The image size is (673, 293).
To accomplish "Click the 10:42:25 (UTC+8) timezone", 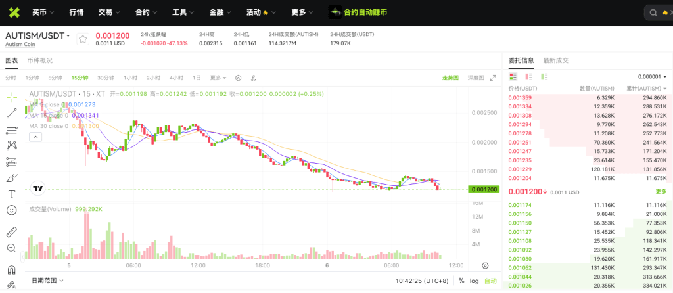I will 423,281.
